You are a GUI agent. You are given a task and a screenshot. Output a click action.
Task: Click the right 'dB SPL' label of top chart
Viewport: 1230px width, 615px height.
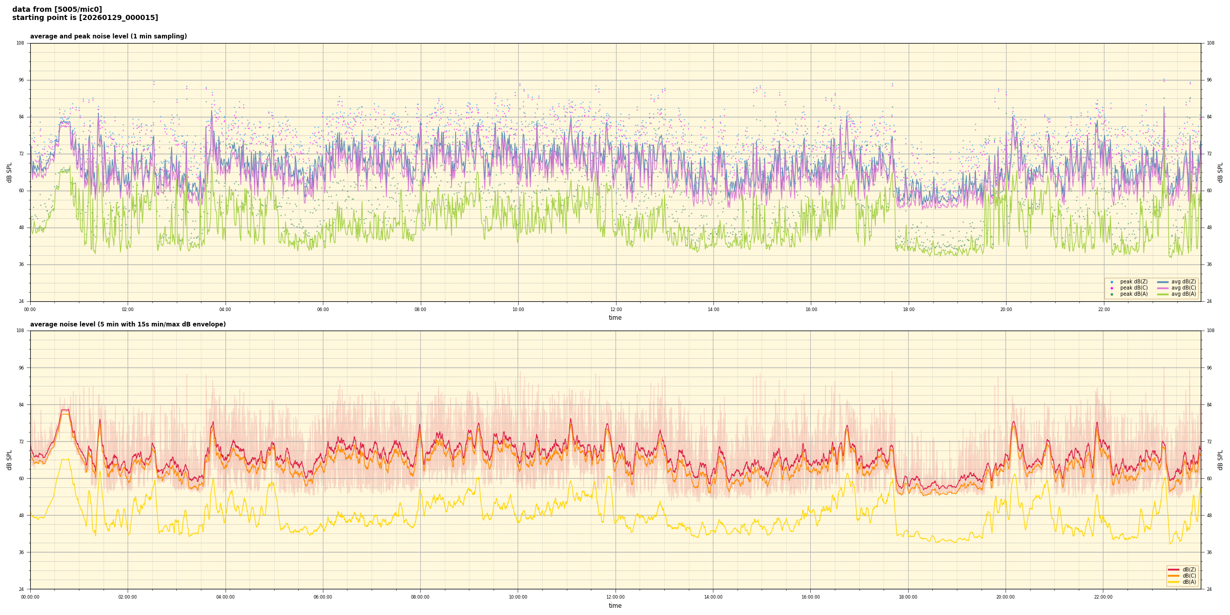(1220, 172)
